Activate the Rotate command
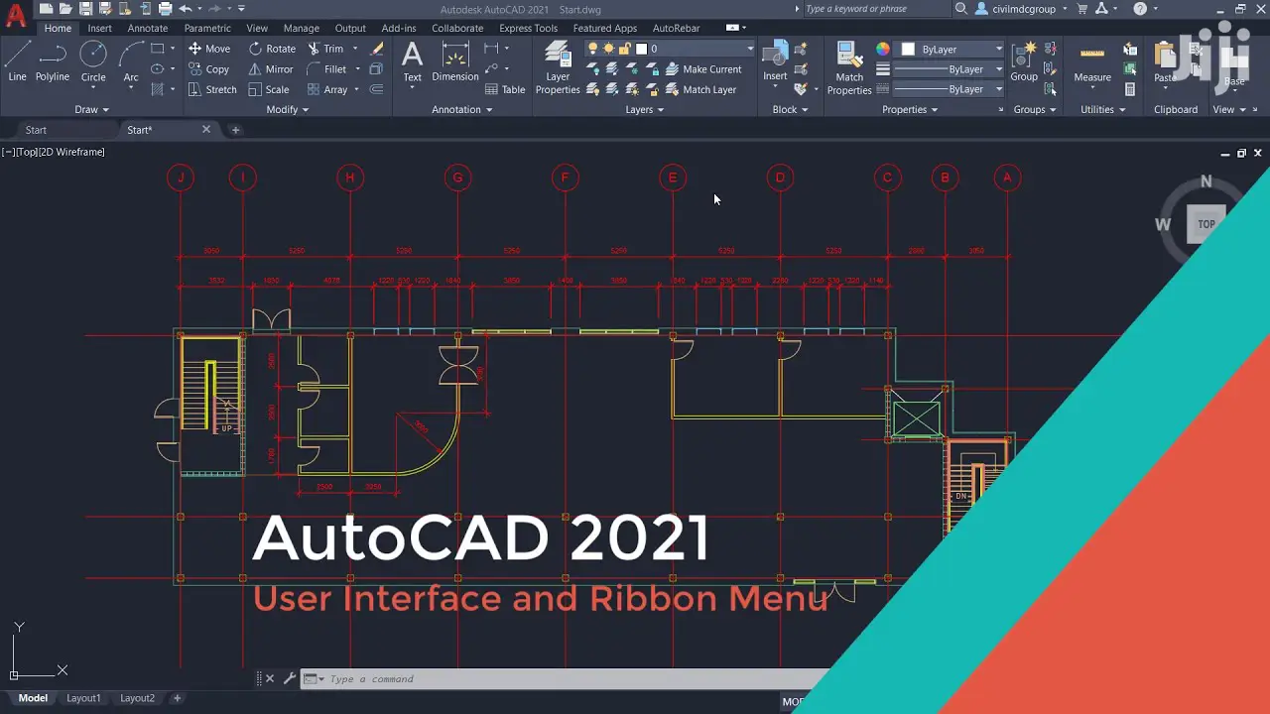Image resolution: width=1270 pixels, height=714 pixels. 272,49
